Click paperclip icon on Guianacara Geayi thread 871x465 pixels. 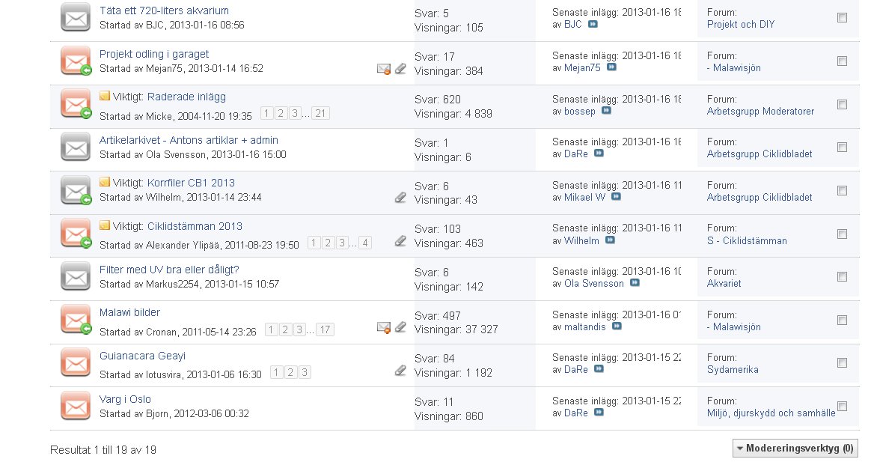400,371
